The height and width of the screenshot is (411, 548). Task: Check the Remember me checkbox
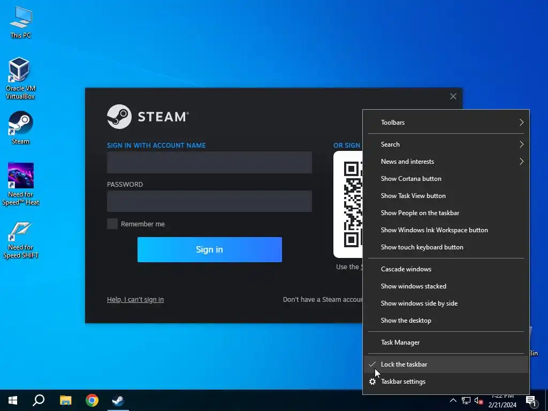click(x=112, y=224)
